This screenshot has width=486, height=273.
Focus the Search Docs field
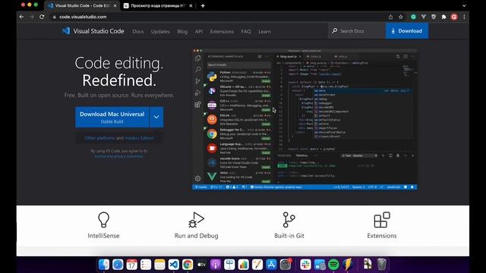click(357, 31)
